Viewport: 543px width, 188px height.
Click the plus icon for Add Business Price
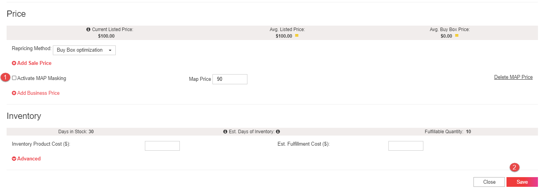(x=14, y=93)
